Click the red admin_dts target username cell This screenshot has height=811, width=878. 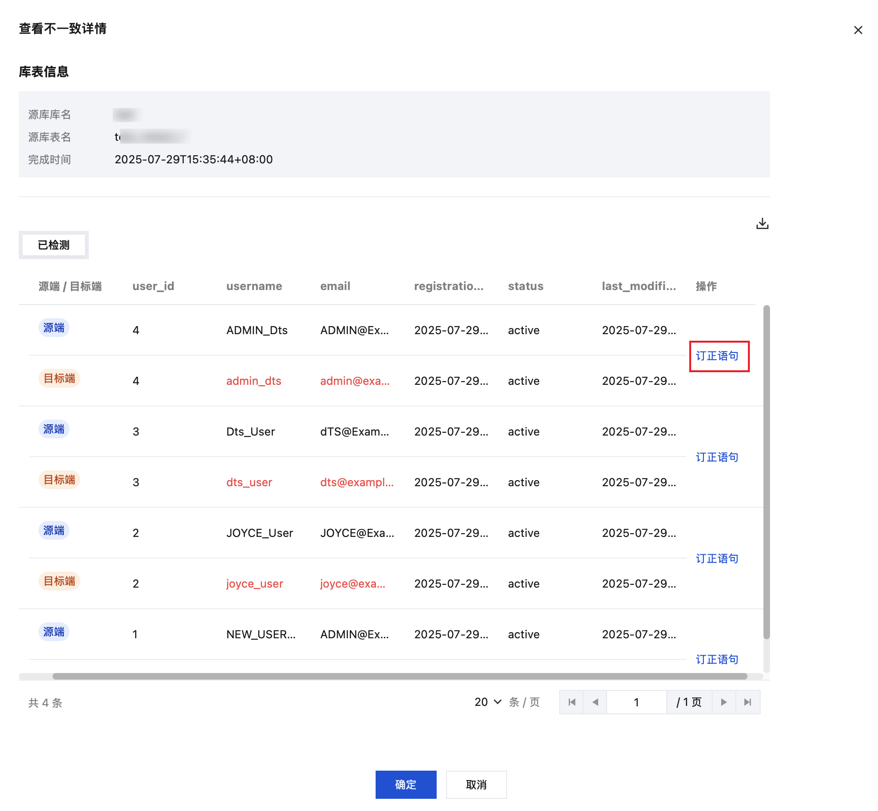(x=254, y=381)
